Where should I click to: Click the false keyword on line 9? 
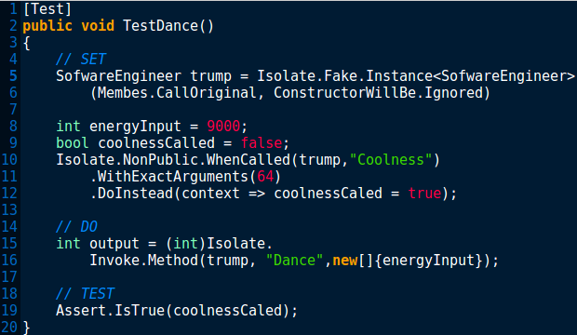click(x=262, y=142)
